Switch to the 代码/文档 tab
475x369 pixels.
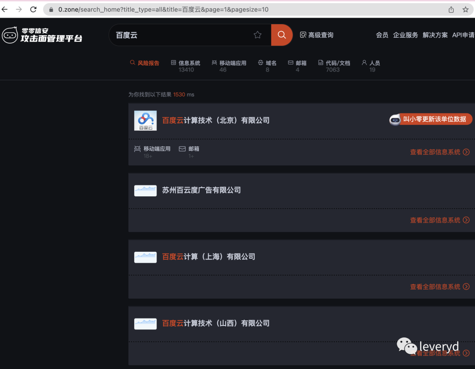click(x=334, y=66)
